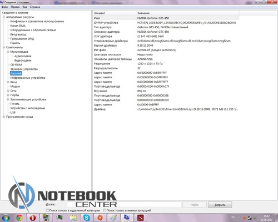
Task: Expand the Порты tree node
Action: [x=8, y=95]
